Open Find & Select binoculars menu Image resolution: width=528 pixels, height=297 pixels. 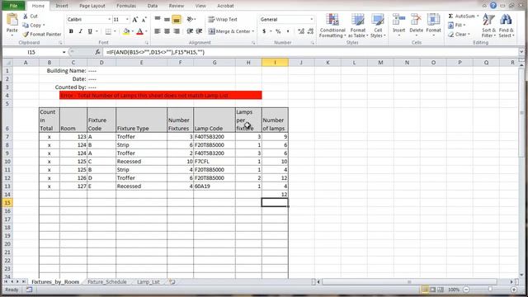point(506,26)
